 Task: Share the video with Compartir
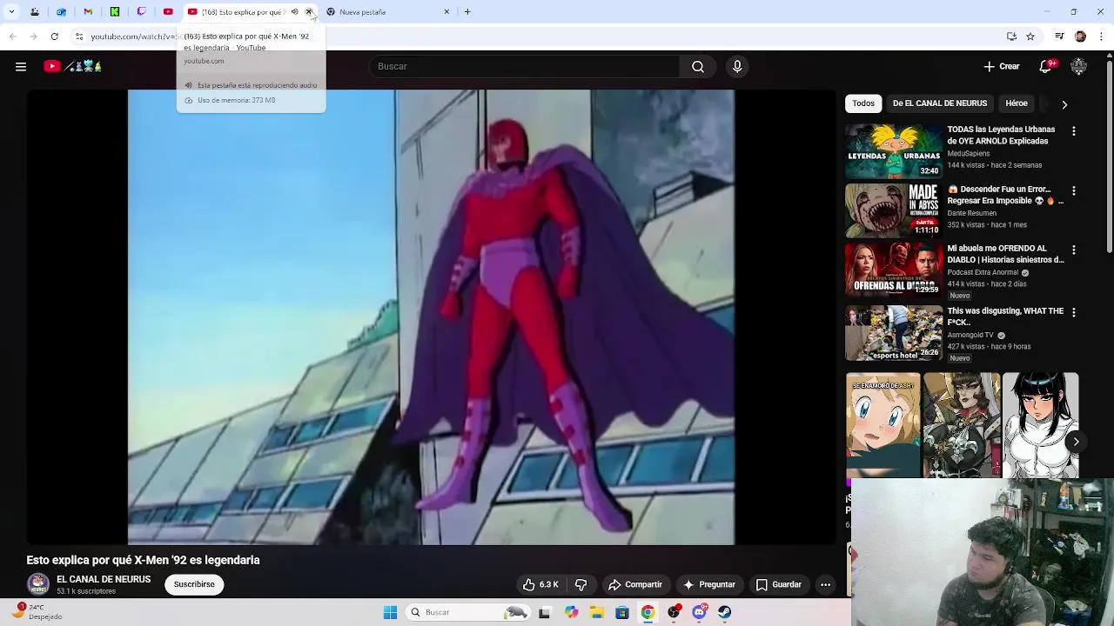[635, 584]
